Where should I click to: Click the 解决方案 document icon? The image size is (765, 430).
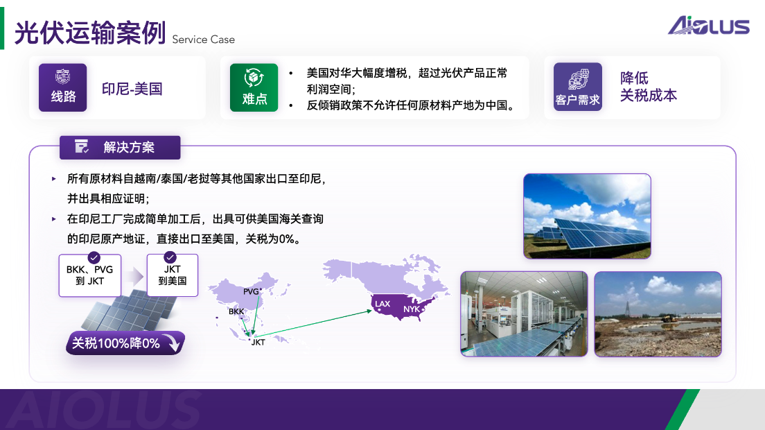tap(82, 147)
